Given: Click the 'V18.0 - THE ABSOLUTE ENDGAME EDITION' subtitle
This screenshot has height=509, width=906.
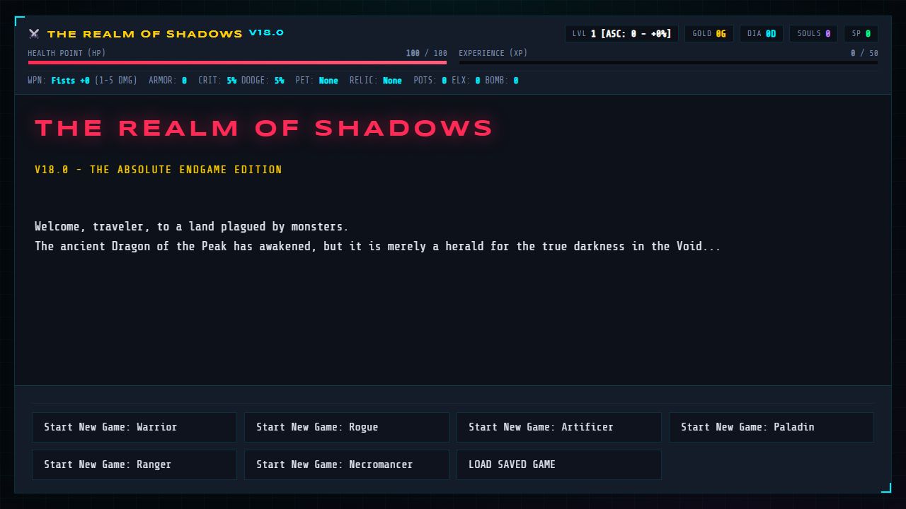Looking at the screenshot, I should (x=159, y=170).
